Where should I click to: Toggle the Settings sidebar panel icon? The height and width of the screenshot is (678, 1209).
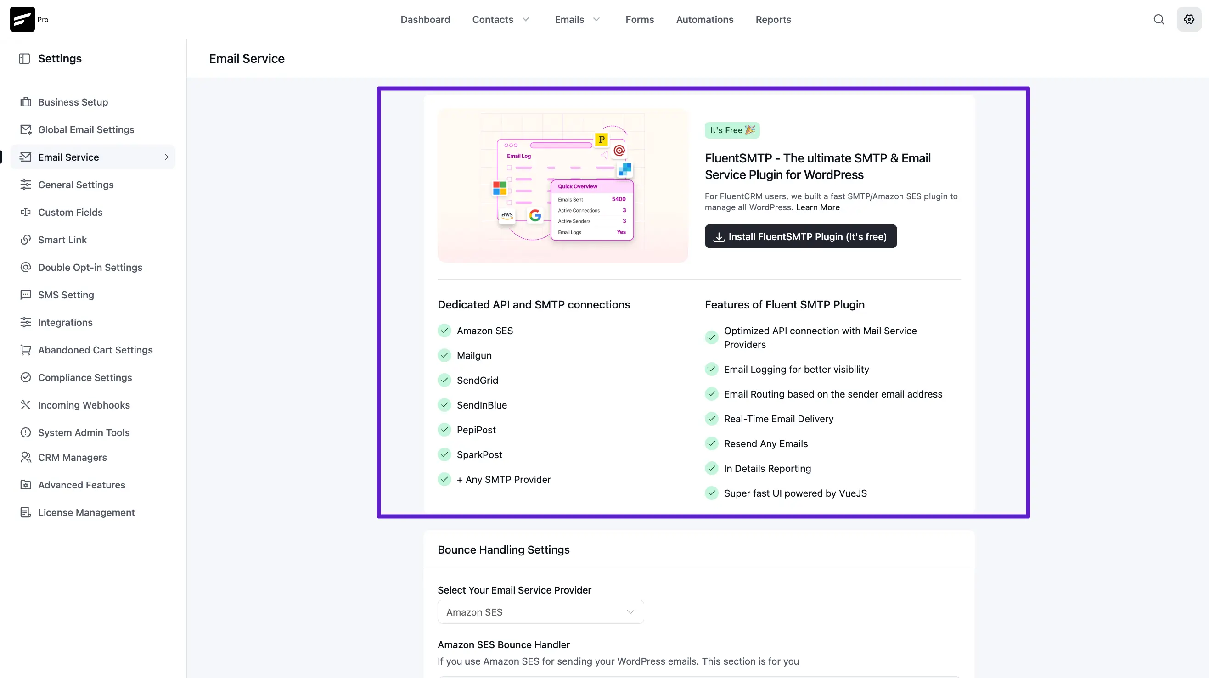click(x=24, y=59)
